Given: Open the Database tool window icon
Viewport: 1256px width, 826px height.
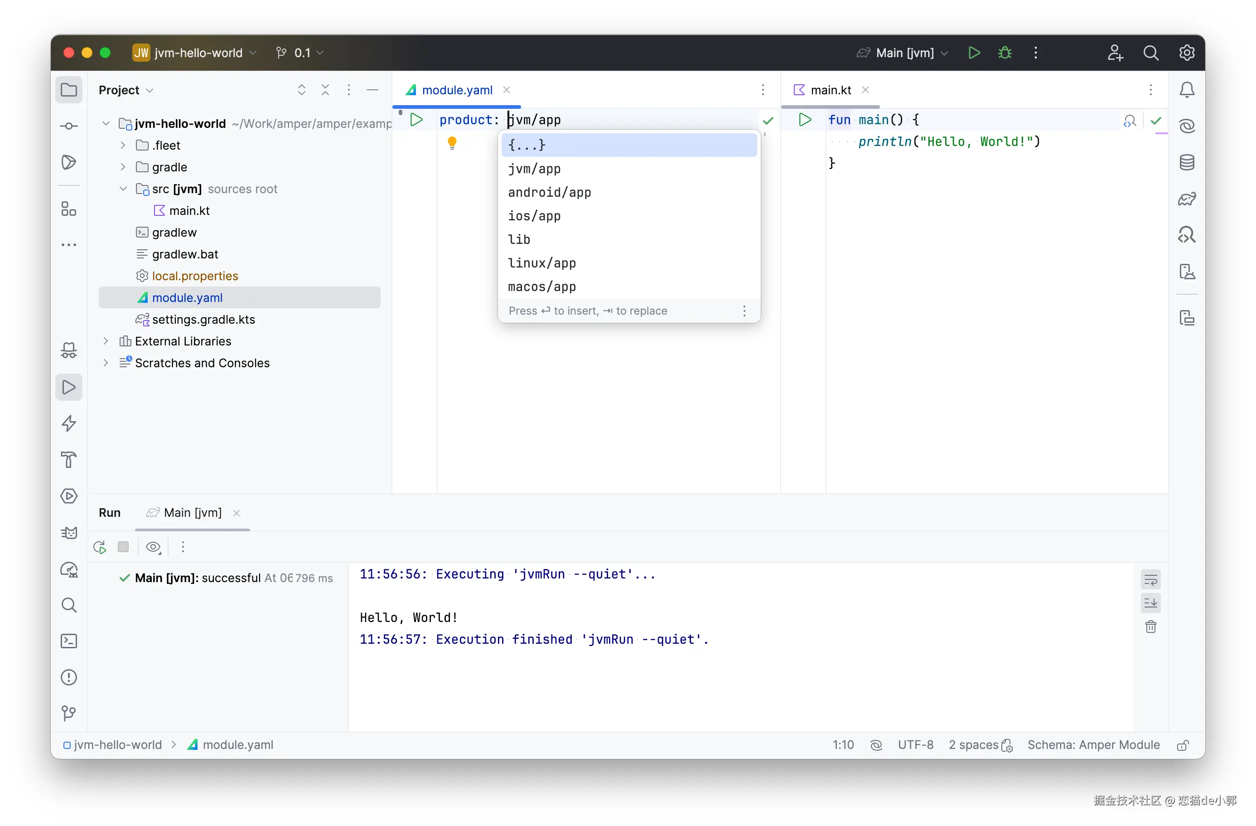Looking at the screenshot, I should pyautogui.click(x=1187, y=162).
